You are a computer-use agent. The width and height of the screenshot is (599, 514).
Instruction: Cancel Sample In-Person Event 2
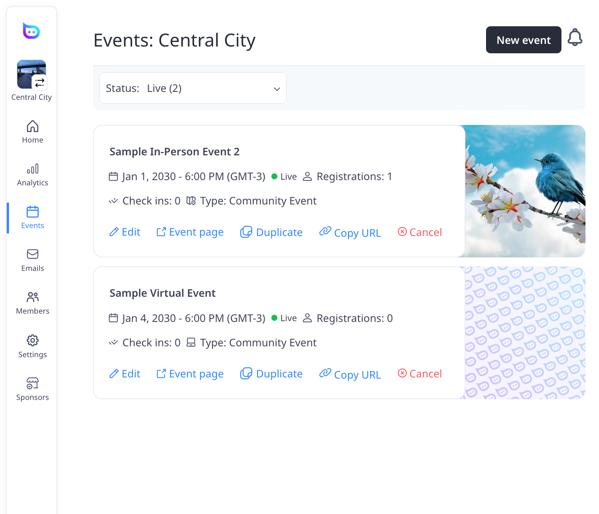coord(420,232)
